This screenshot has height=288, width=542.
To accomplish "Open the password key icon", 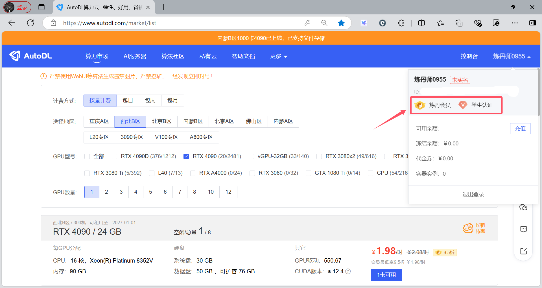I will click(x=307, y=23).
